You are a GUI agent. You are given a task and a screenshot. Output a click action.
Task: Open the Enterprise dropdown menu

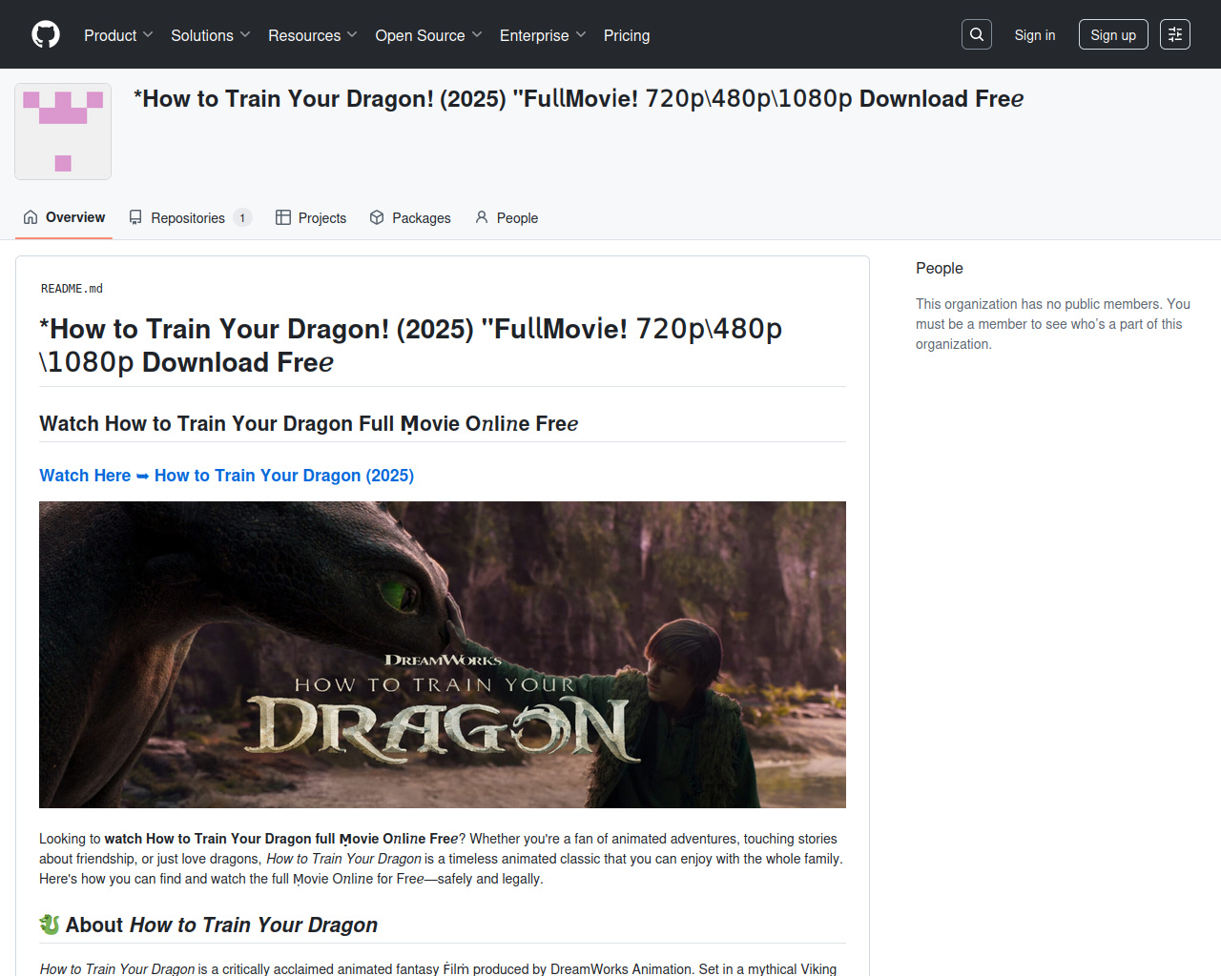pos(542,35)
